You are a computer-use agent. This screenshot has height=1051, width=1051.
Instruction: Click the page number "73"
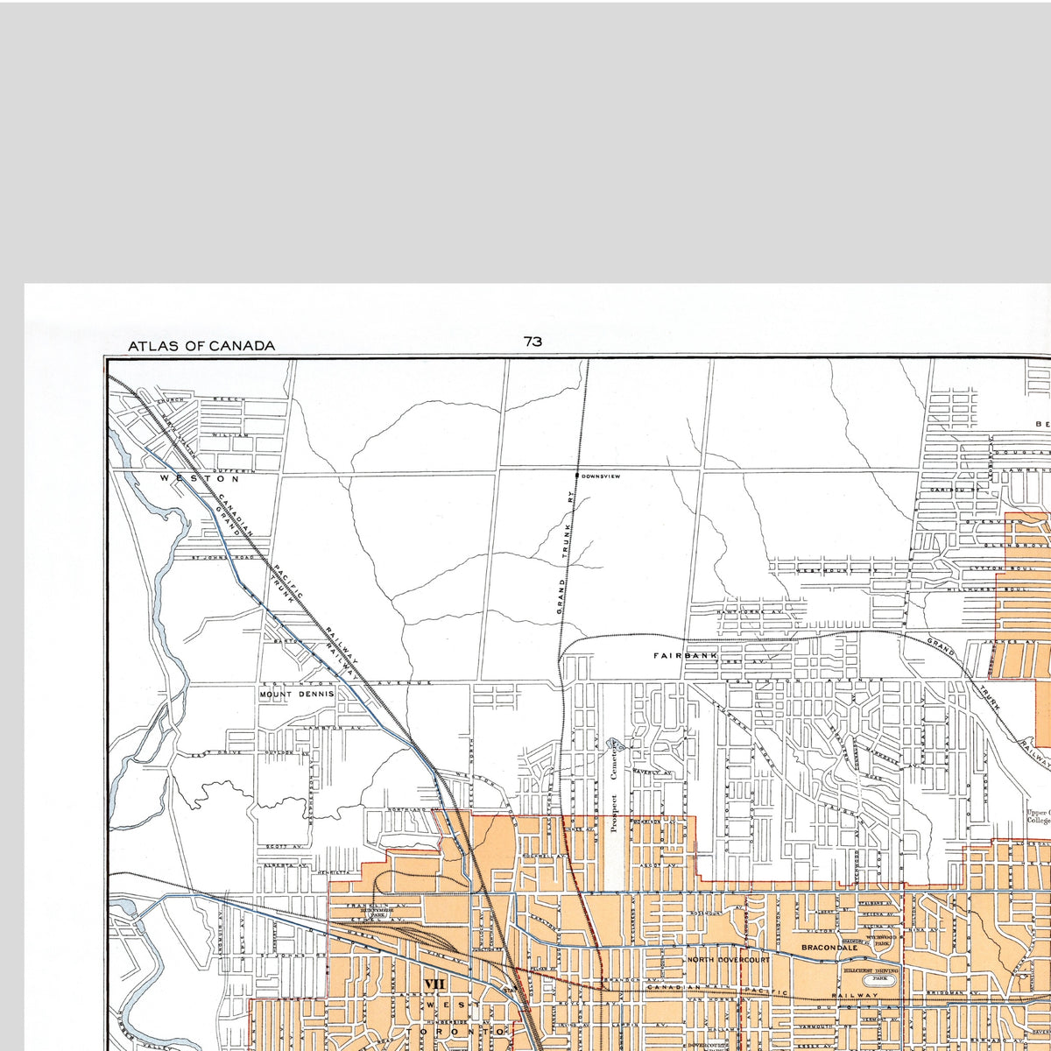(533, 342)
